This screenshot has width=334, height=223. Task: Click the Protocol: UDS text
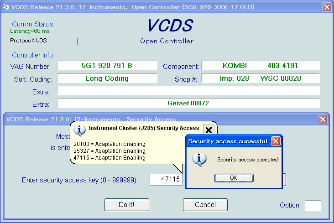pyautogui.click(x=28, y=41)
